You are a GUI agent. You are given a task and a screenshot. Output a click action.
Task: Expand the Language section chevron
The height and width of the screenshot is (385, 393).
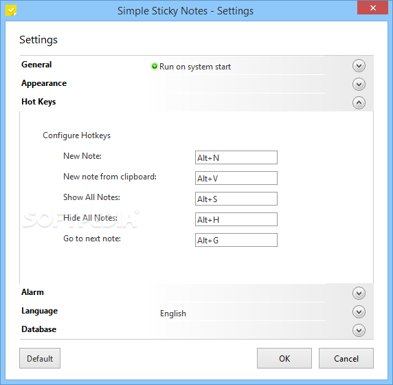[x=359, y=311]
